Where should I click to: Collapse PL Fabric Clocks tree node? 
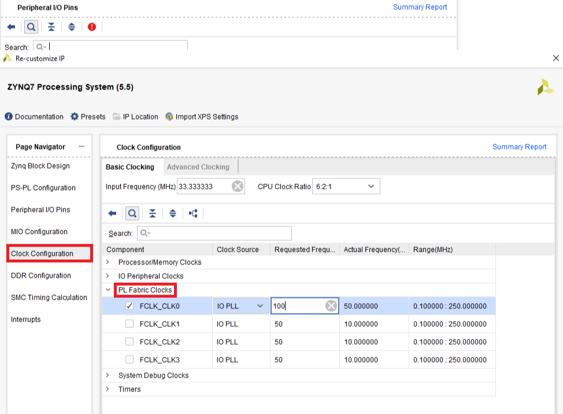(x=108, y=289)
